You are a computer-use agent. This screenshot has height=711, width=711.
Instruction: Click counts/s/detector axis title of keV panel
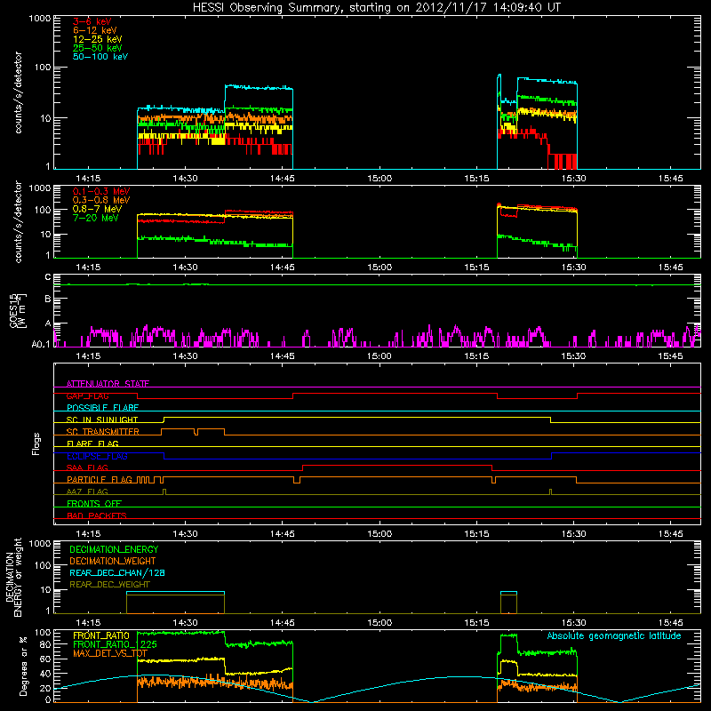tap(18, 92)
